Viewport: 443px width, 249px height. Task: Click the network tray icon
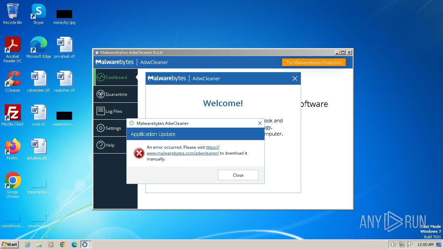click(x=402, y=245)
